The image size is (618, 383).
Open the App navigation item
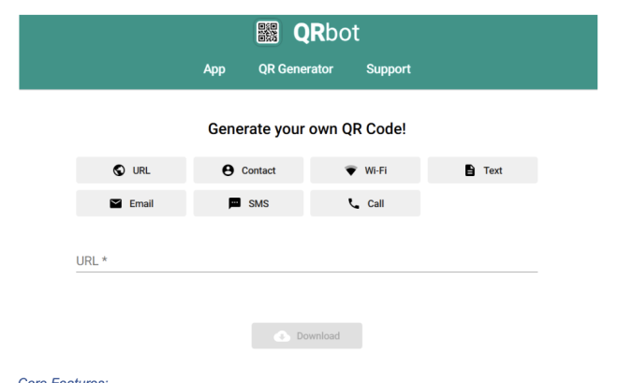214,69
